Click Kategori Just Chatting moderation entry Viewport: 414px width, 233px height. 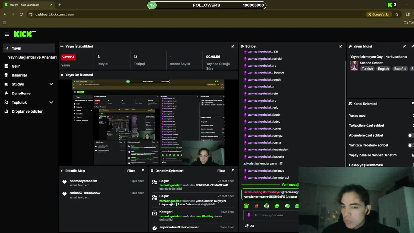pyautogui.click(x=193, y=216)
